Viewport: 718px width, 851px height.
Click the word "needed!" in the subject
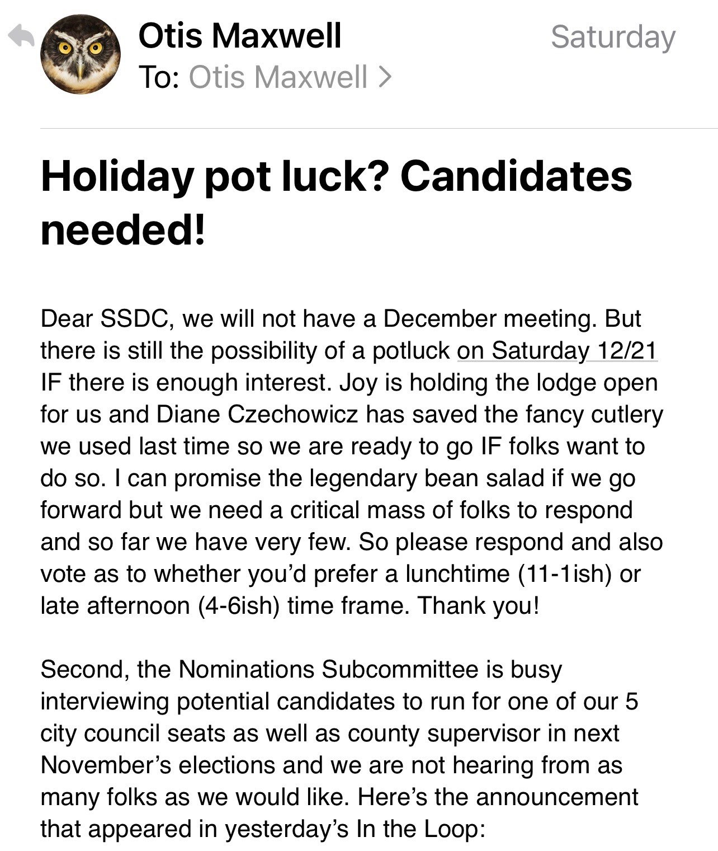[x=124, y=230]
